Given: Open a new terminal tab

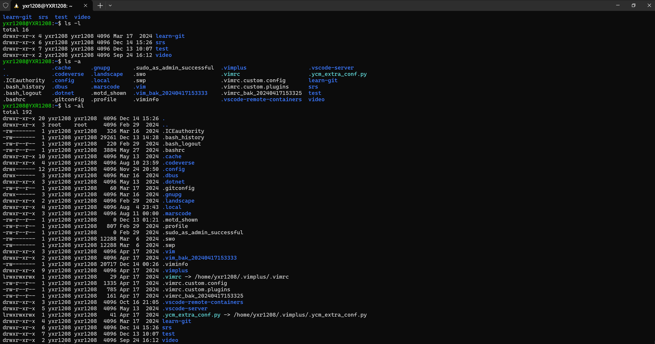Looking at the screenshot, I should [x=100, y=5].
